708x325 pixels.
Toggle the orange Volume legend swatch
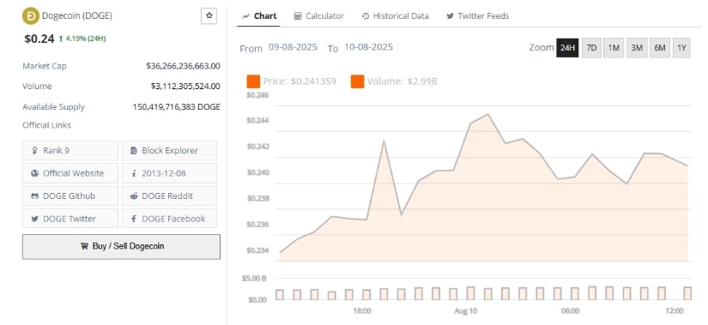[357, 81]
